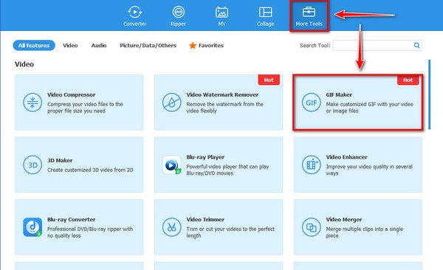The height and width of the screenshot is (270, 443).
Task: Select the GIF Maker circular icon
Action: pyautogui.click(x=311, y=103)
